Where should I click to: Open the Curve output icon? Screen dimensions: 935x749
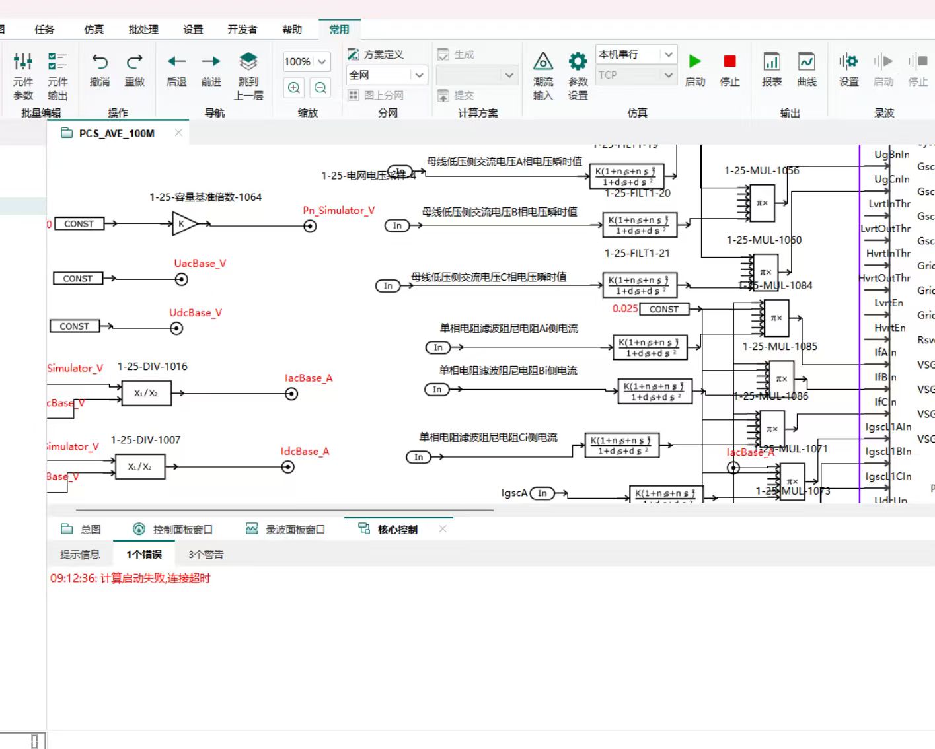806,62
